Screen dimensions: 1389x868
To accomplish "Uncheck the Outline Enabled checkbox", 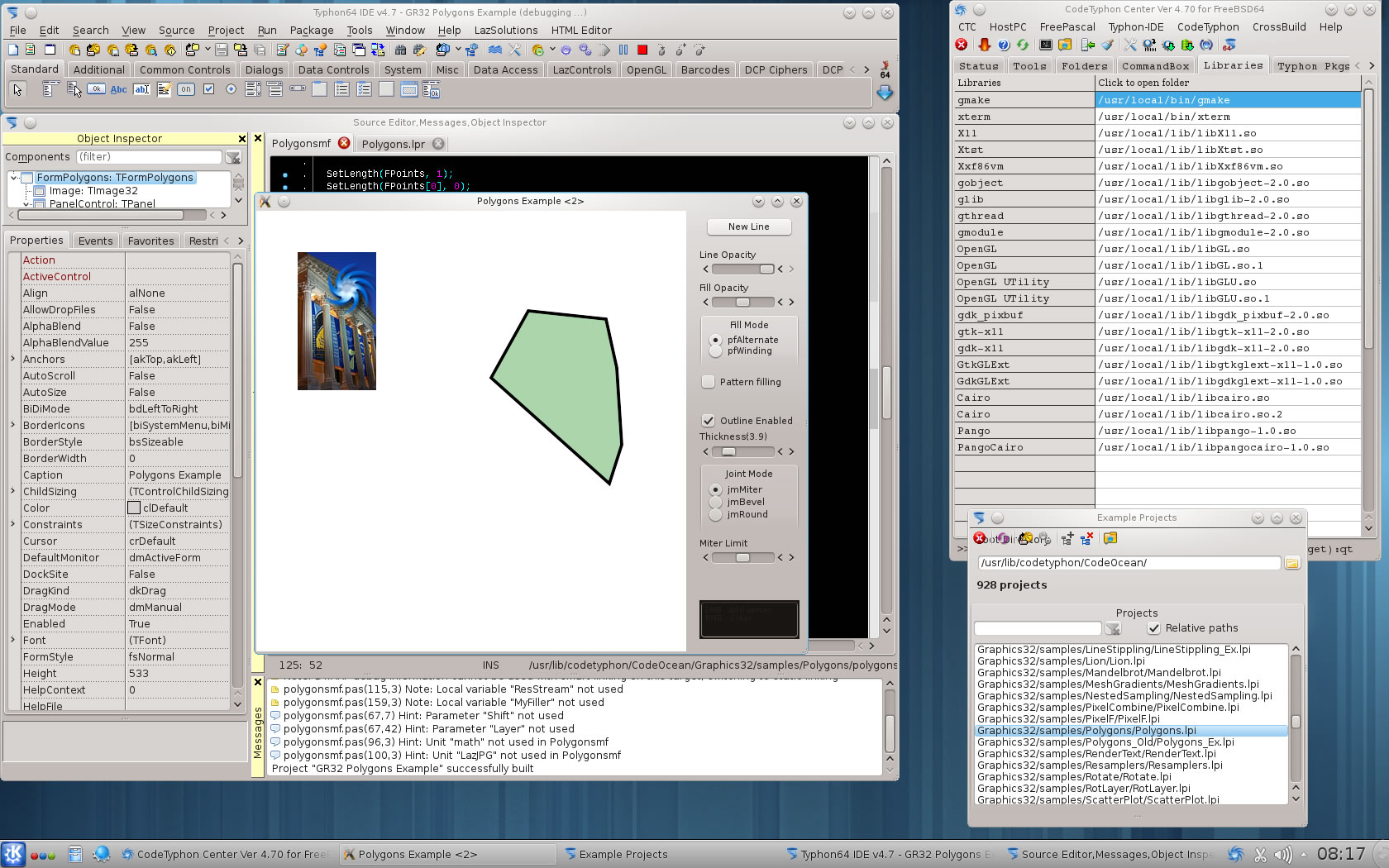I will tap(709, 421).
